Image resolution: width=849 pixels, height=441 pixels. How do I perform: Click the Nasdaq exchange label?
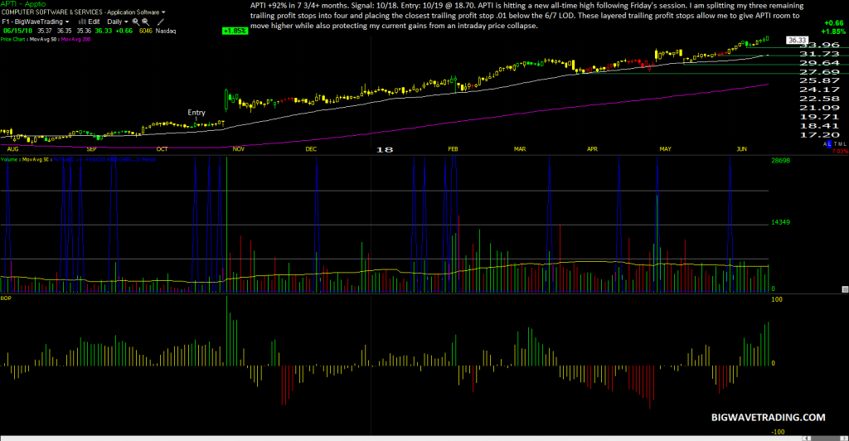point(166,31)
